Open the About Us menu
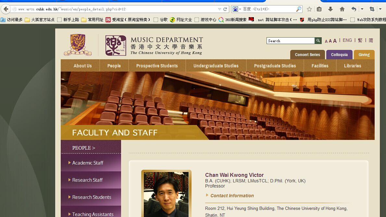386x217 pixels. point(82,65)
